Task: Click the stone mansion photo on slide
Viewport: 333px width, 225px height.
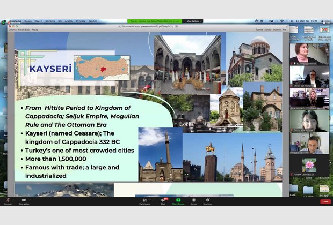Action: tap(263, 107)
